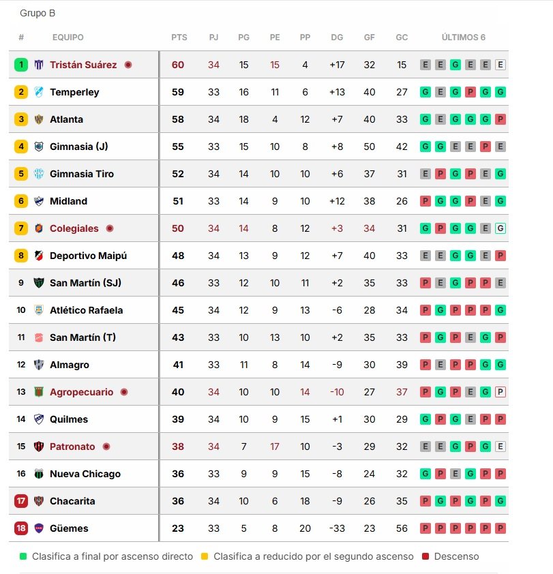Click the ÚLTIMOS 6 column header
The height and width of the screenshot is (574, 553).
point(463,37)
